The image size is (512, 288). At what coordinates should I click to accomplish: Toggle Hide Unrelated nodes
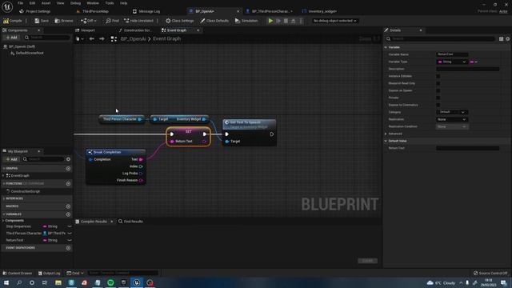pyautogui.click(x=138, y=21)
